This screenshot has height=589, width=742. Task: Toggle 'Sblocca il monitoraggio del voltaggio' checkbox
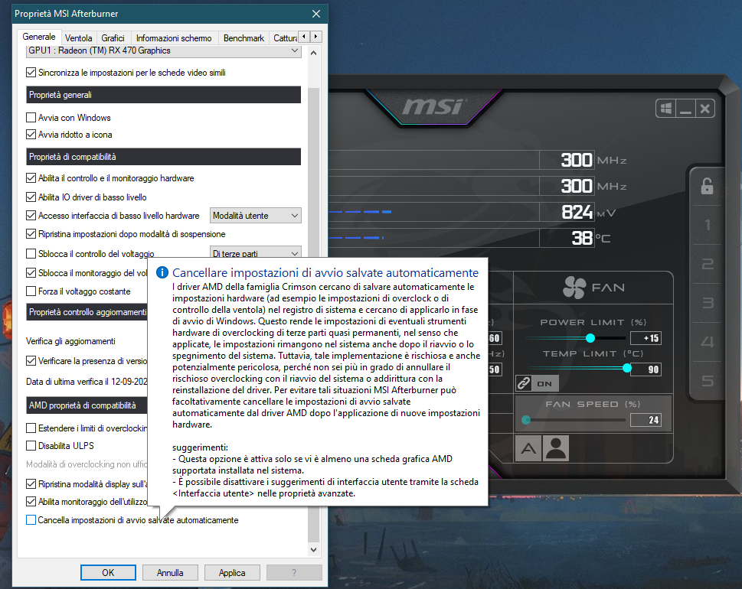tap(31, 273)
